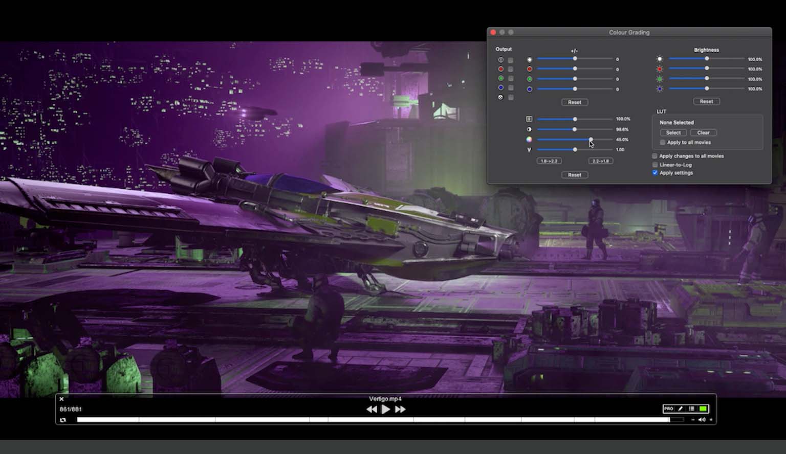Adjust the contrast slider at 98.6%
Viewport: 786px width, 454px height.
[x=575, y=129]
